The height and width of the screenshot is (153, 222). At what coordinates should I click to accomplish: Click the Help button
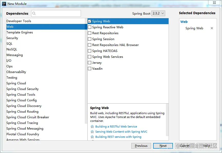click(x=207, y=146)
